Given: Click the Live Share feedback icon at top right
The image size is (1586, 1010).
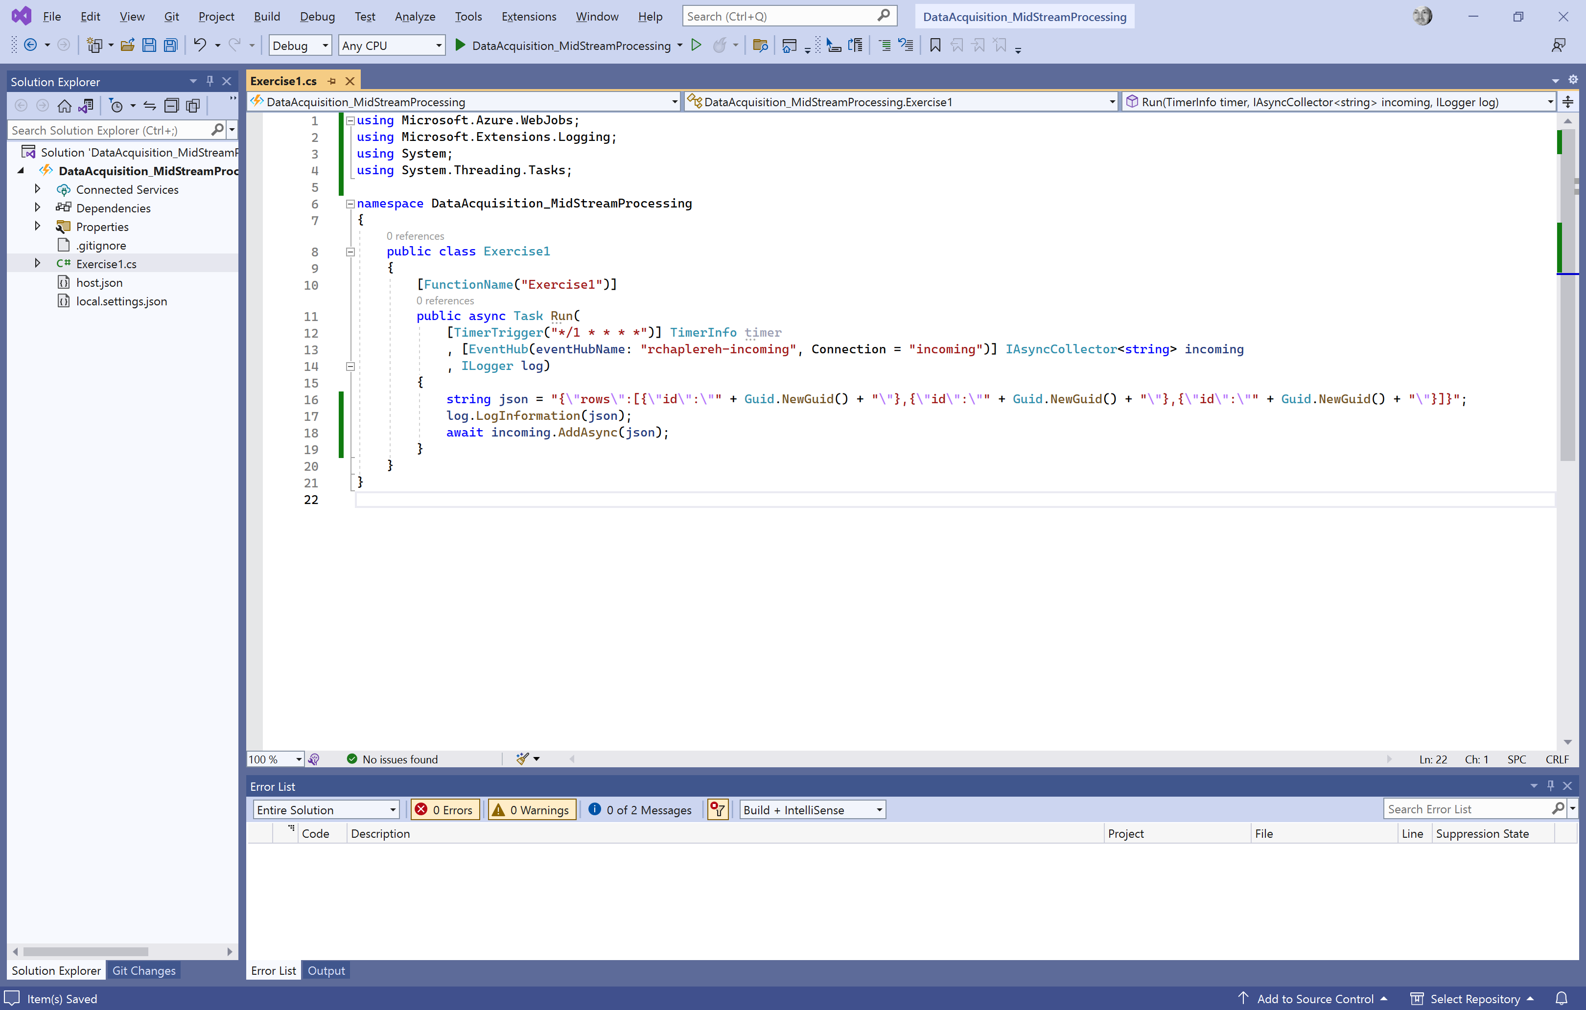Looking at the screenshot, I should (x=1558, y=46).
